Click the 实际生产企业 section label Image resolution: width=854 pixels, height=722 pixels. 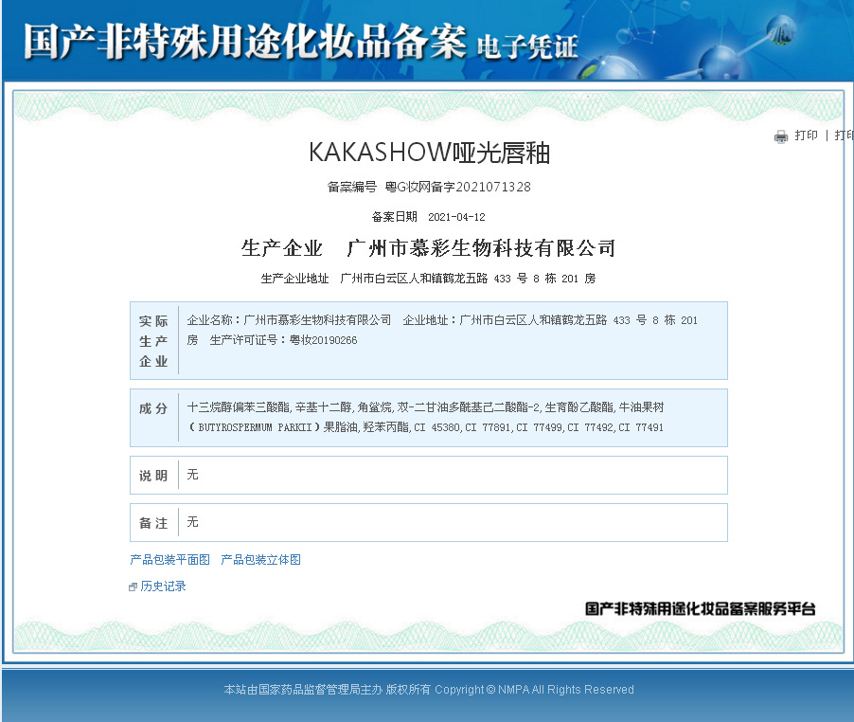click(152, 339)
